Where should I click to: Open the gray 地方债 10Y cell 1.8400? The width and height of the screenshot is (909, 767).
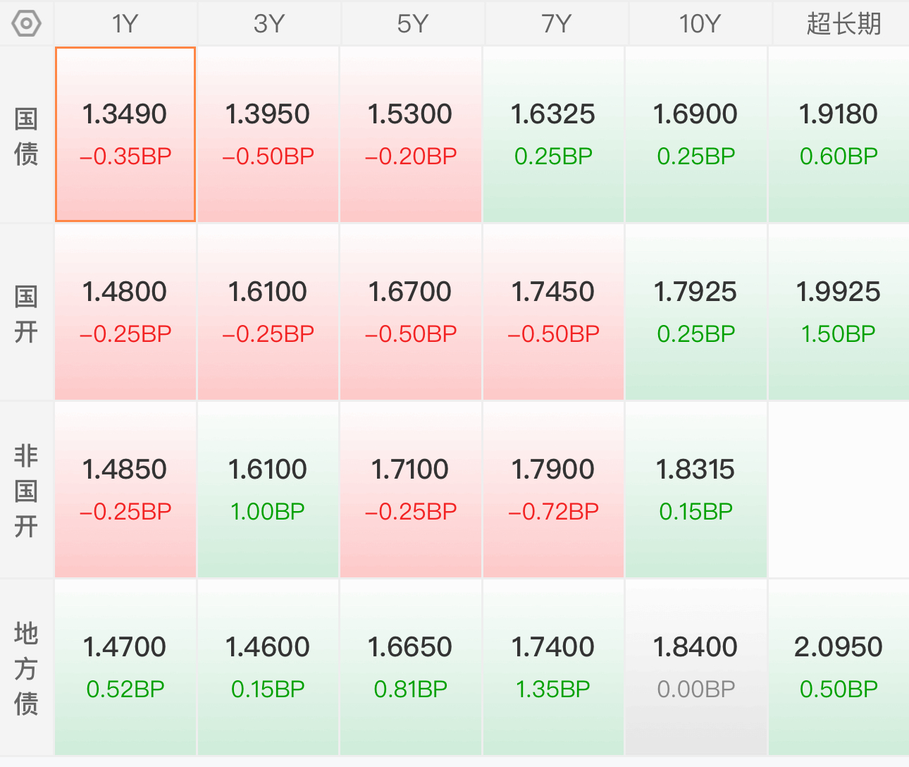(x=695, y=668)
